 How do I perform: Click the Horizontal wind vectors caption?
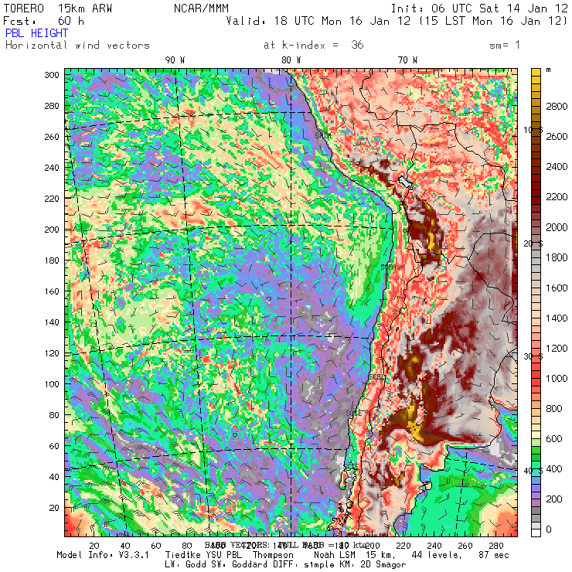click(77, 46)
